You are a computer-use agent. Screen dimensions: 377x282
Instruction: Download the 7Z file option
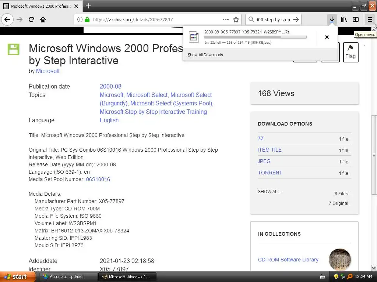(x=261, y=138)
